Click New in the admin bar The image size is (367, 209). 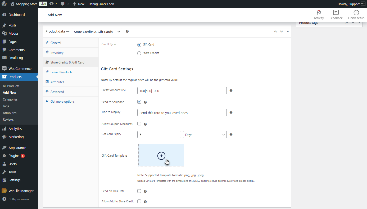[x=78, y=4]
